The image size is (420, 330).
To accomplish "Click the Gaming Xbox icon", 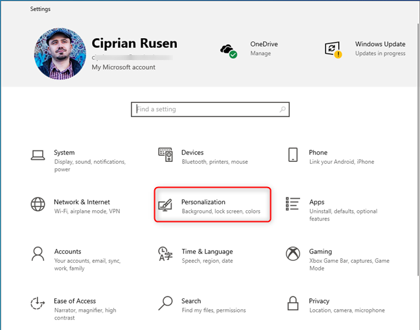I will tap(293, 254).
